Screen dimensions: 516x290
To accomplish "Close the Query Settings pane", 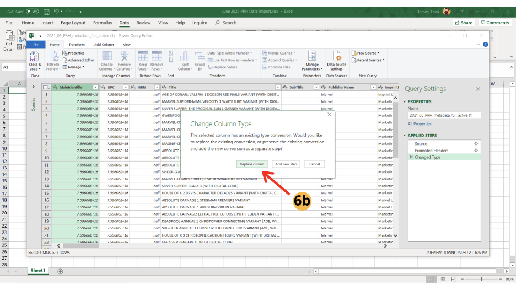I will click(x=478, y=89).
